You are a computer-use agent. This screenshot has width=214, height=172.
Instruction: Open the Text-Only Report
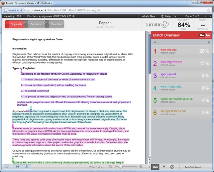pyautogui.click(x=193, y=167)
